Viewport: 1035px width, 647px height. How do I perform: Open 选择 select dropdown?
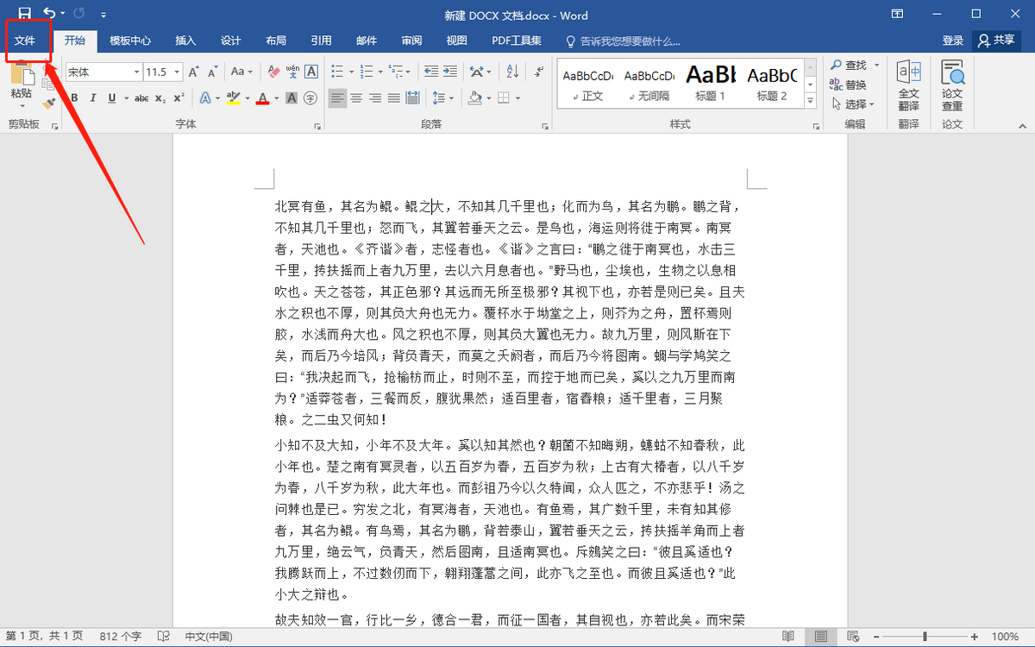(852, 104)
